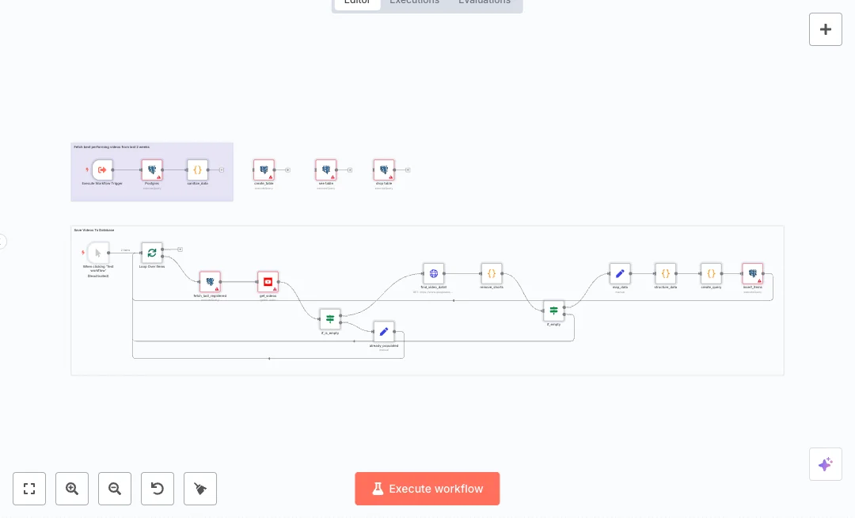Open add node panel with plus button
The width and height of the screenshot is (855, 518).
click(825, 29)
